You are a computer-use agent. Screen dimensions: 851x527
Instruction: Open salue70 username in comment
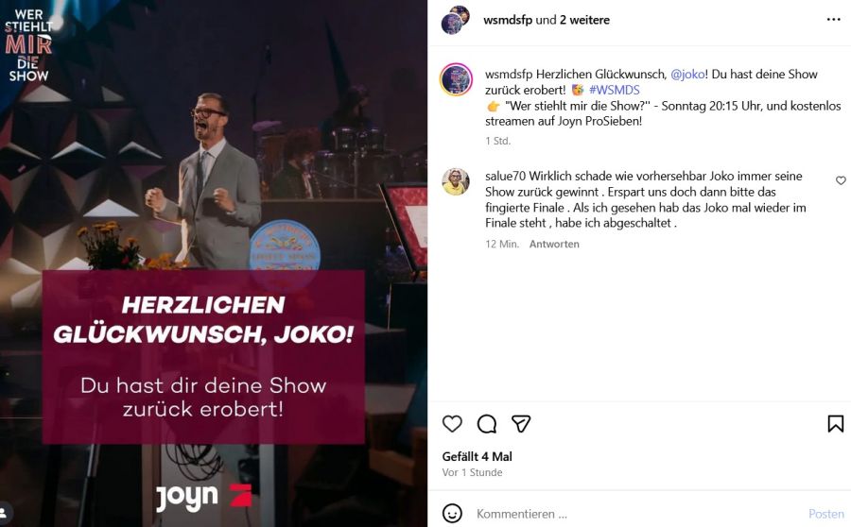505,177
